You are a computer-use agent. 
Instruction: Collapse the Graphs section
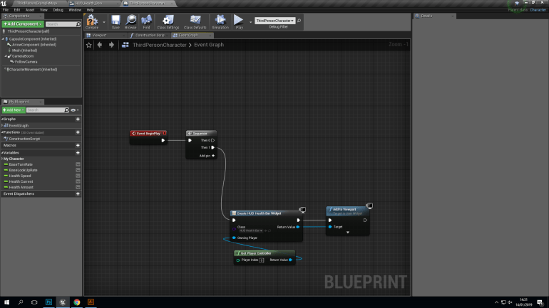[x=2, y=119]
